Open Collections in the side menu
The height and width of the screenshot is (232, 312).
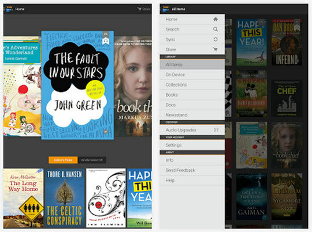(x=192, y=84)
